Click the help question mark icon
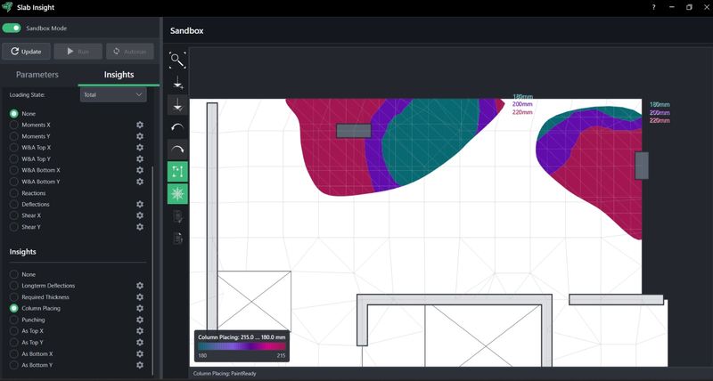Image resolution: width=713 pixels, height=381 pixels. 653,7
